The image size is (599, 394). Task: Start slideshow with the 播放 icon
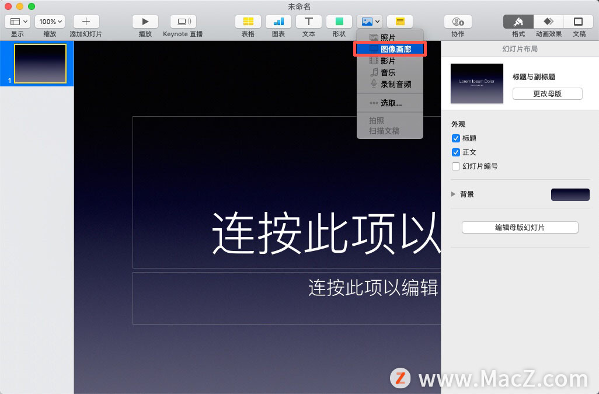[145, 22]
